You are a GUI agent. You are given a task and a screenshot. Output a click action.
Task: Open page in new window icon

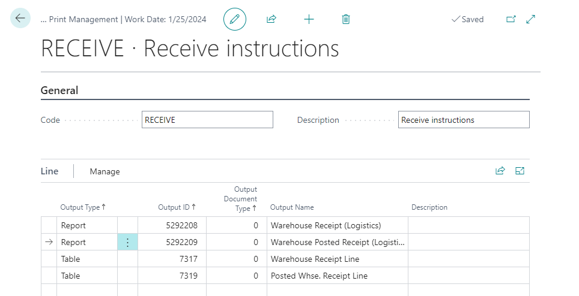[x=511, y=19]
